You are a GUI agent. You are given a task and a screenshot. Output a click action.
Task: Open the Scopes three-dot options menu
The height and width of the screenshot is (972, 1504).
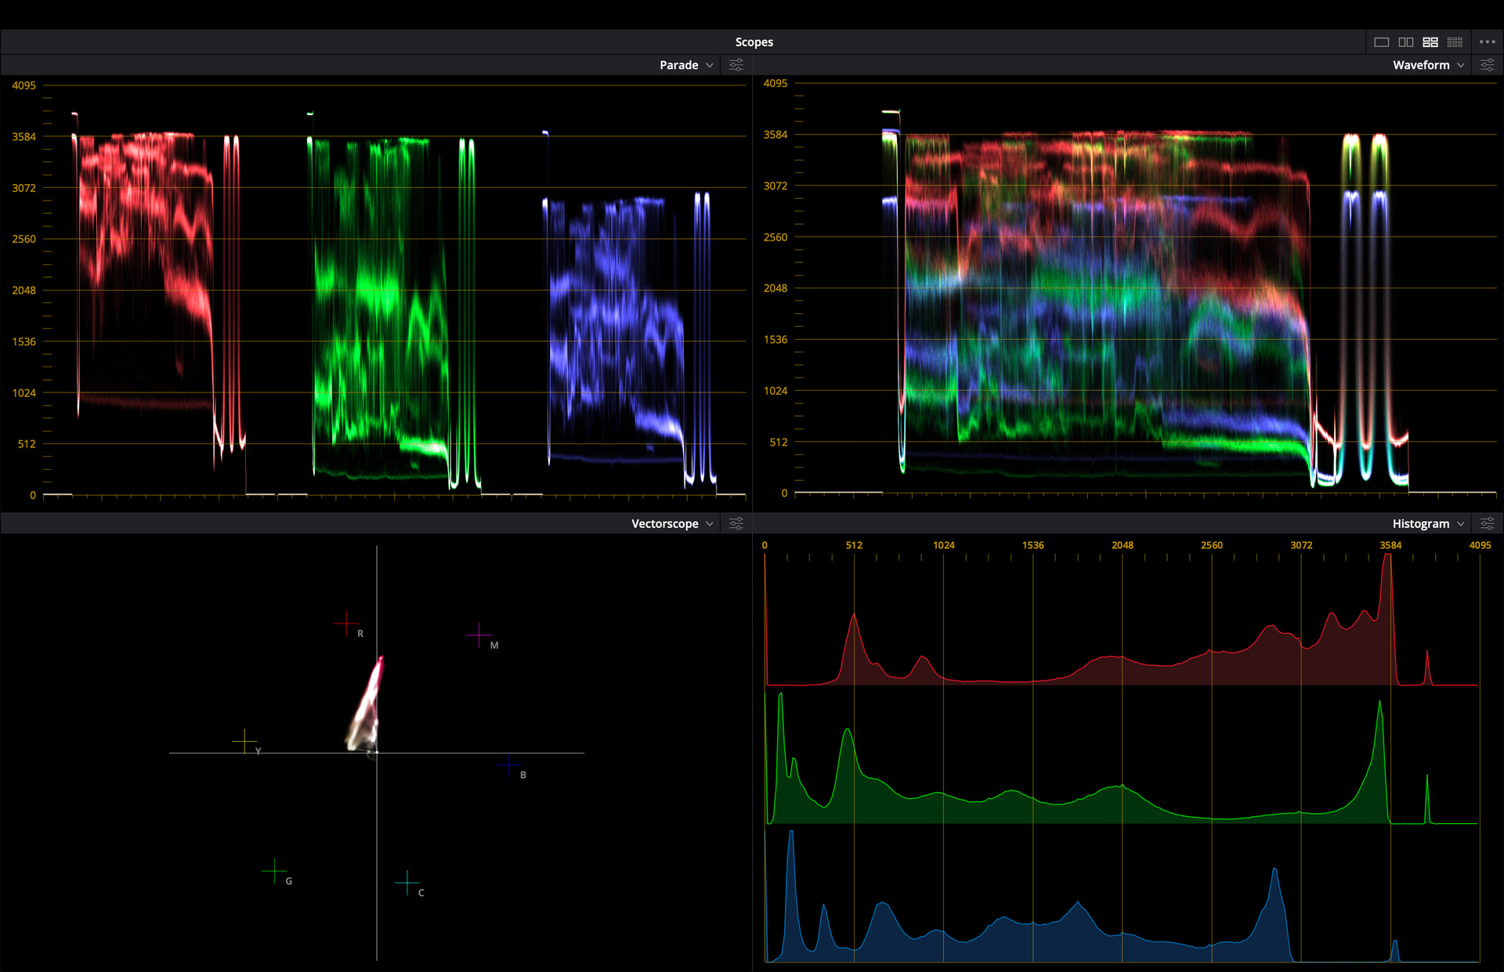pos(1487,42)
